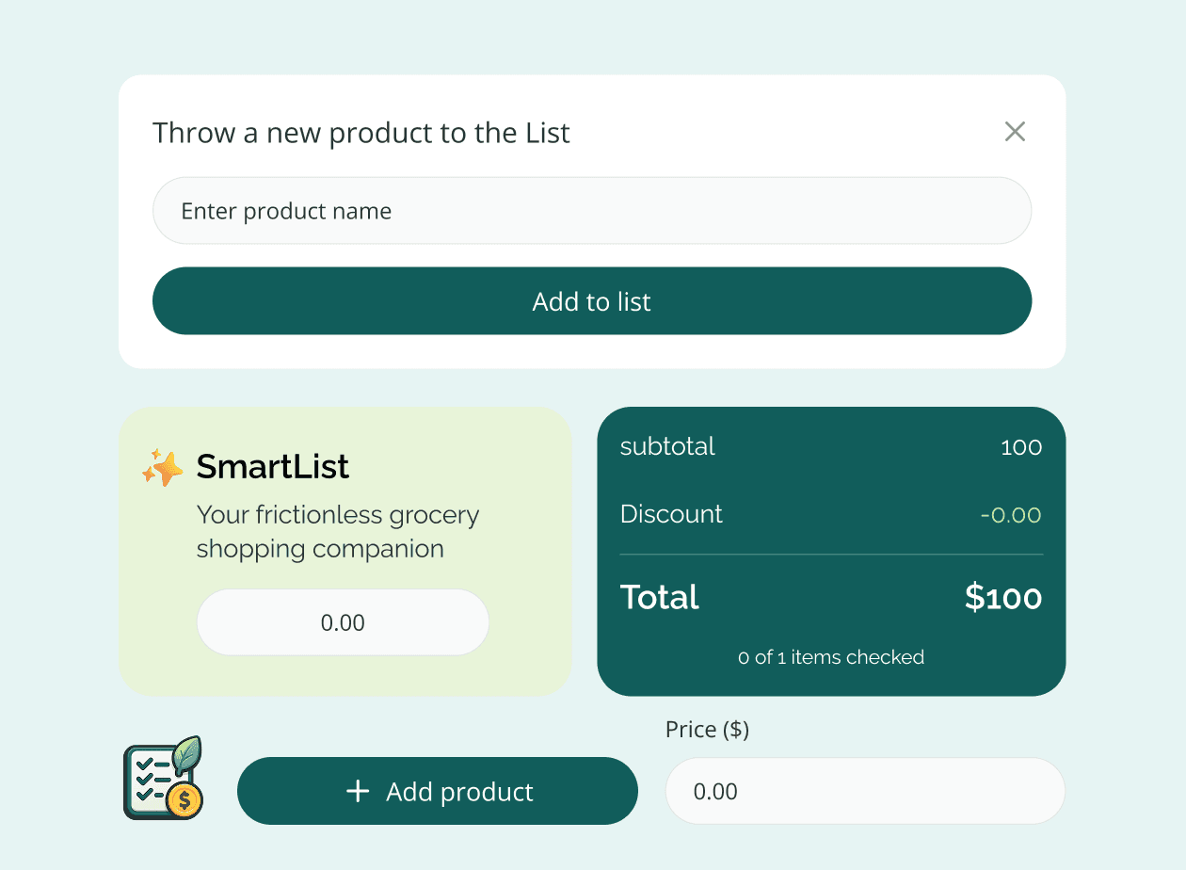The height and width of the screenshot is (870, 1186).
Task: Click the Throw a new product title
Action: point(361,133)
